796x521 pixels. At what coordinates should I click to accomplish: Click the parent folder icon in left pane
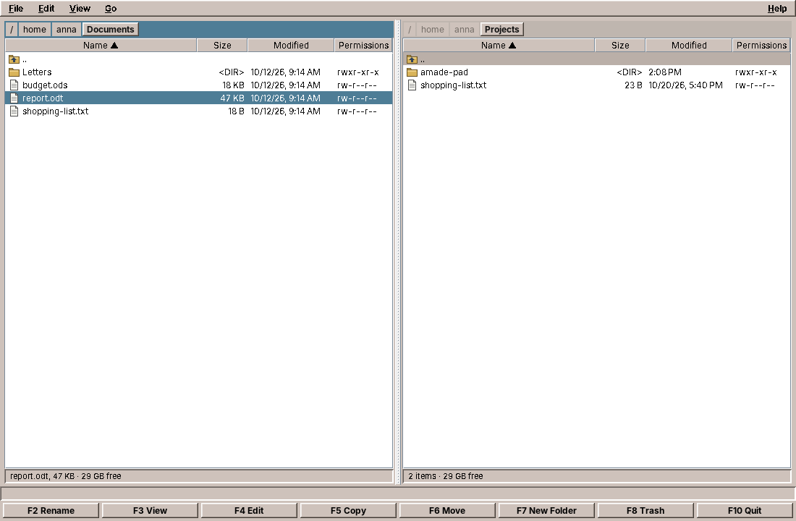pyautogui.click(x=14, y=59)
